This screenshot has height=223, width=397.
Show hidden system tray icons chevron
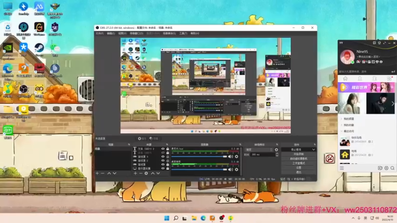pos(353,218)
